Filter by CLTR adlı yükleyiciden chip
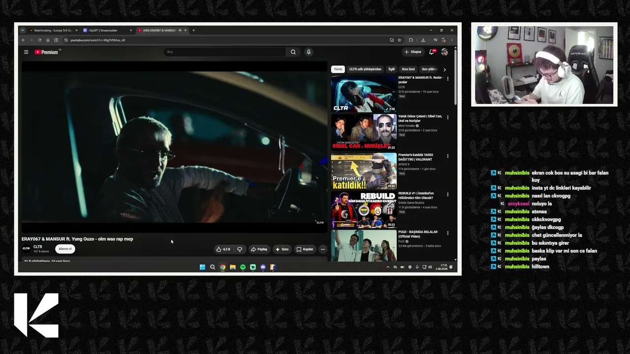The image size is (630, 354). tap(365, 69)
